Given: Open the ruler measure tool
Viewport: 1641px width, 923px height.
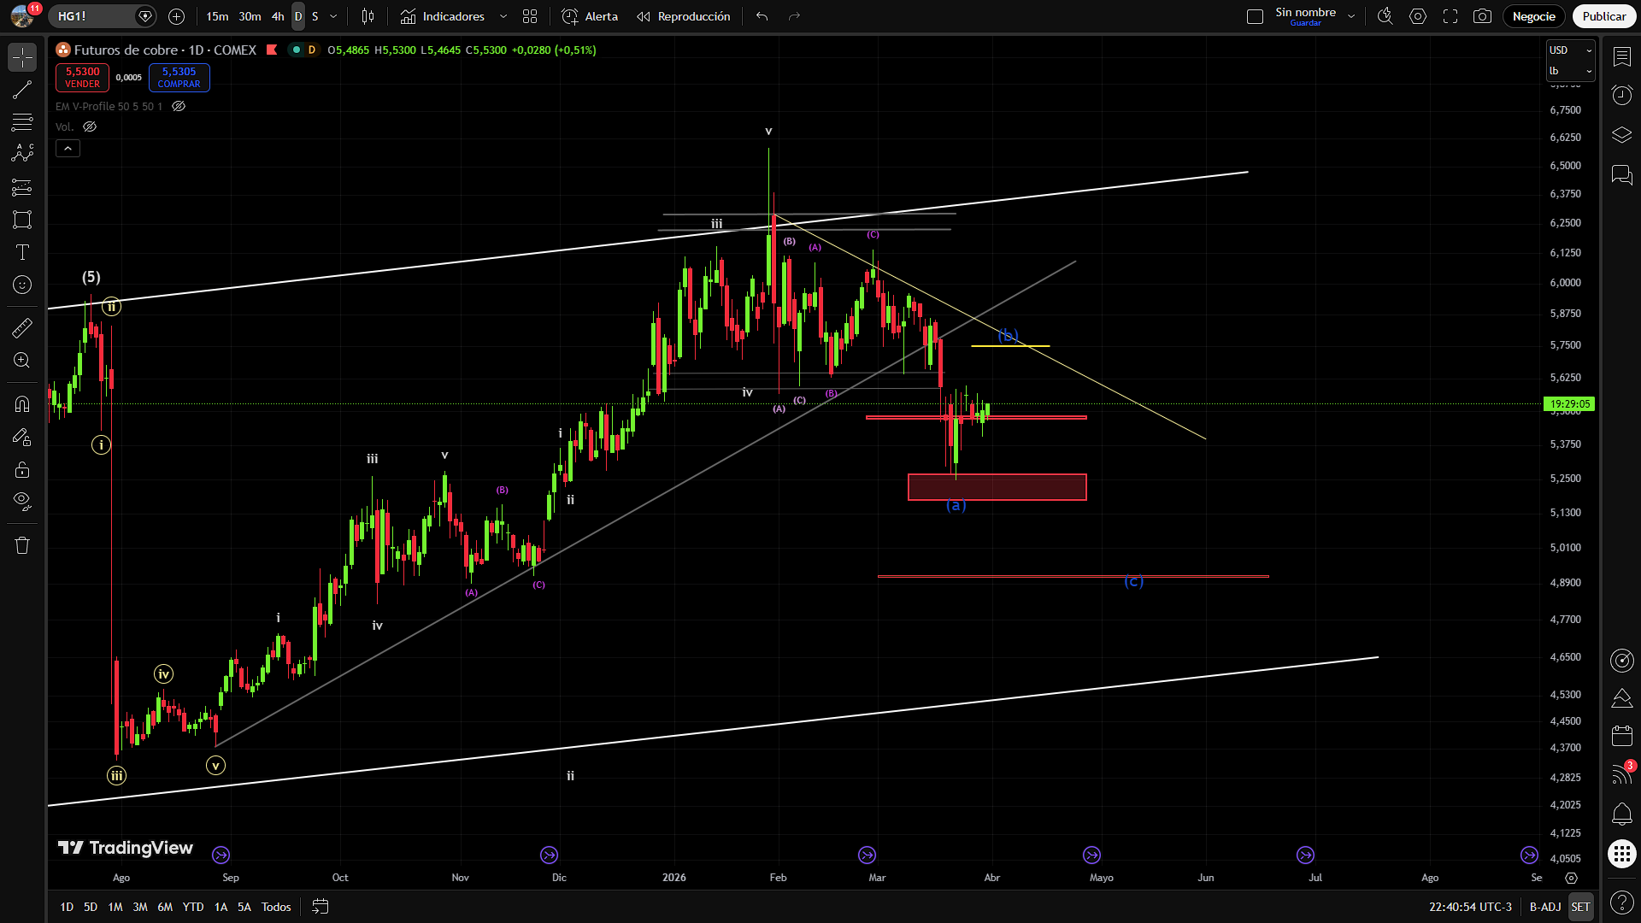Looking at the screenshot, I should [22, 328].
